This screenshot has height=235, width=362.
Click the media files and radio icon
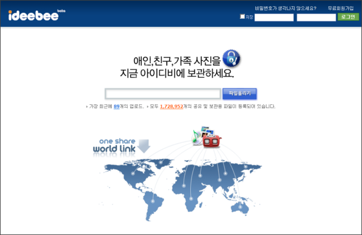click(x=206, y=137)
